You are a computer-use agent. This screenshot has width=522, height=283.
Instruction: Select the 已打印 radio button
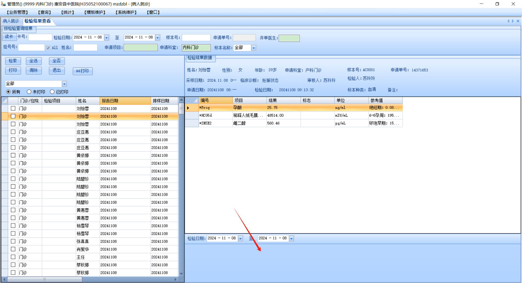tap(52, 92)
